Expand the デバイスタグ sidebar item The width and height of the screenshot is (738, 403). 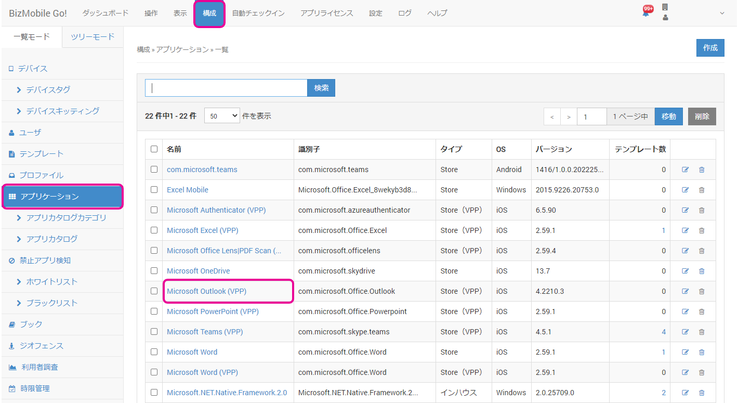tap(48, 90)
